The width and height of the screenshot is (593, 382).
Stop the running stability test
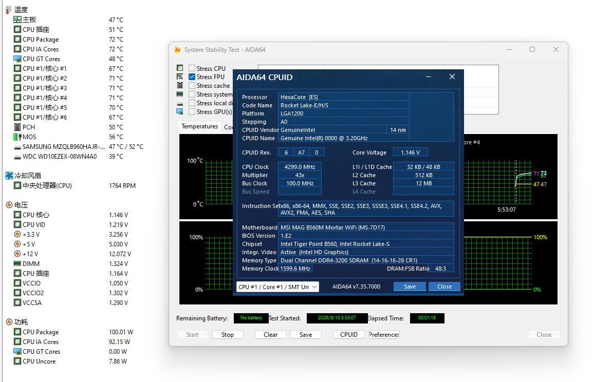[227, 334]
